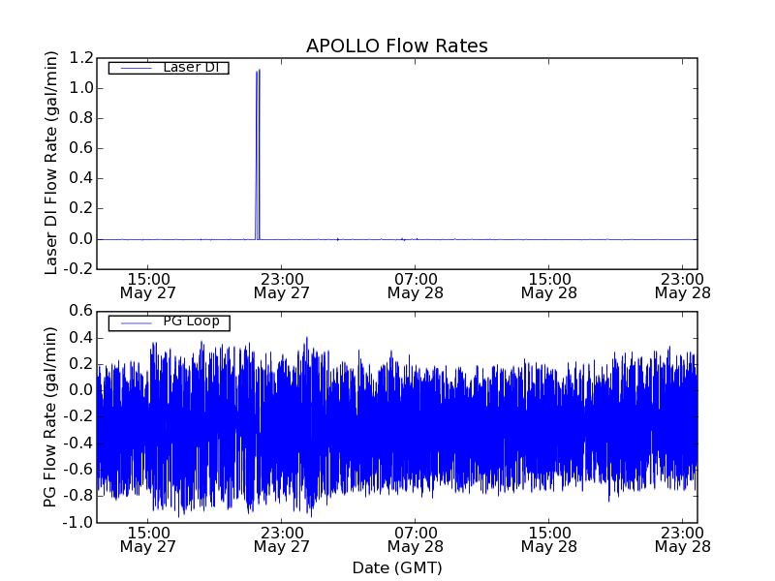Select 15:00 May 27 tick on top plot
Viewport: 775px width, 581px height.
146,285
